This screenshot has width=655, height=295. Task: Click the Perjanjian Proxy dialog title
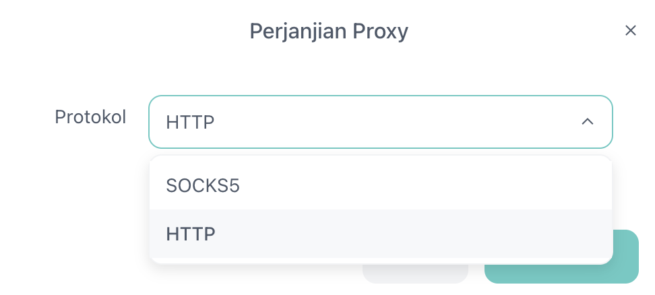click(329, 31)
